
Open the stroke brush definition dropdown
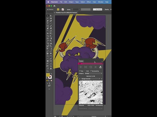(98, 9)
